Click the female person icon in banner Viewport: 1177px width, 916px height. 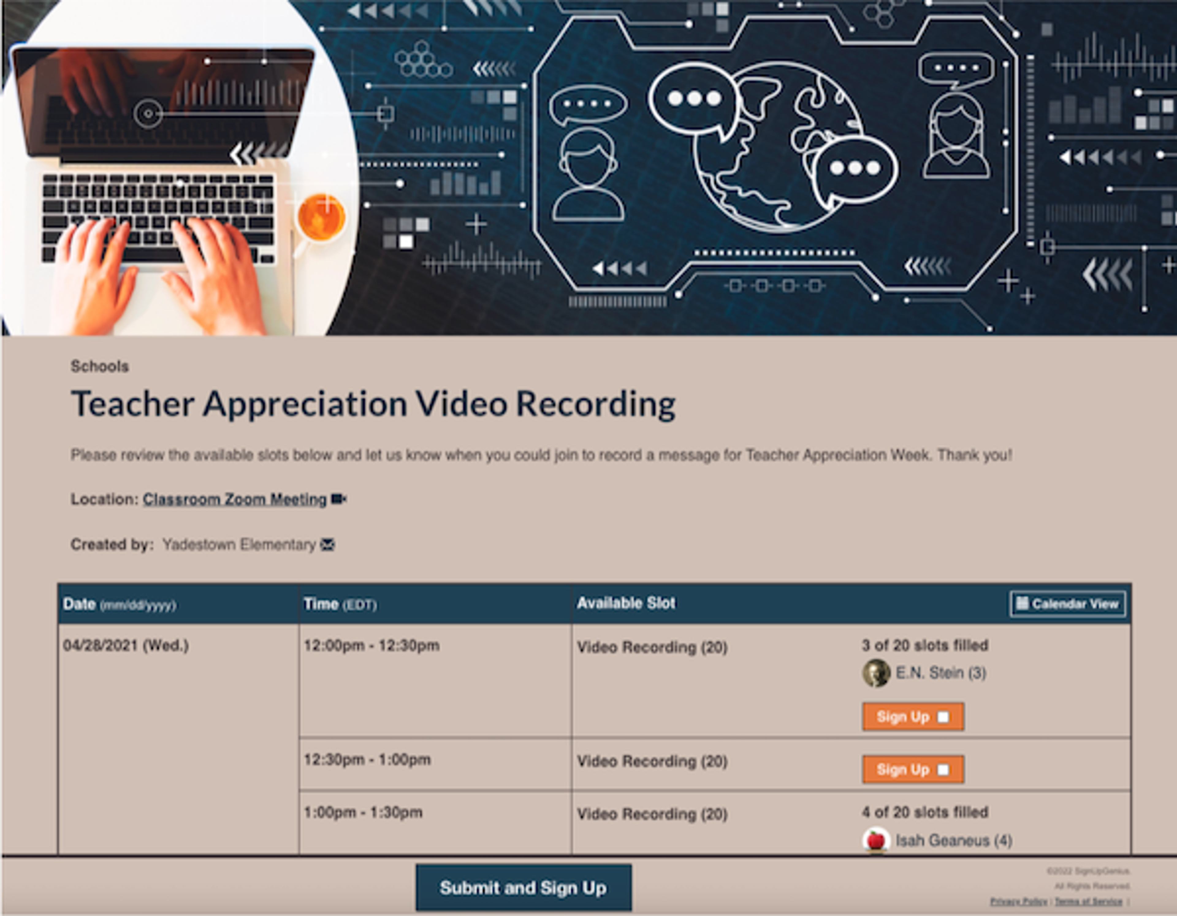point(956,136)
